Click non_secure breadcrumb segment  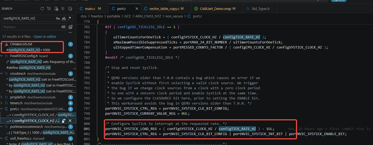174,16
